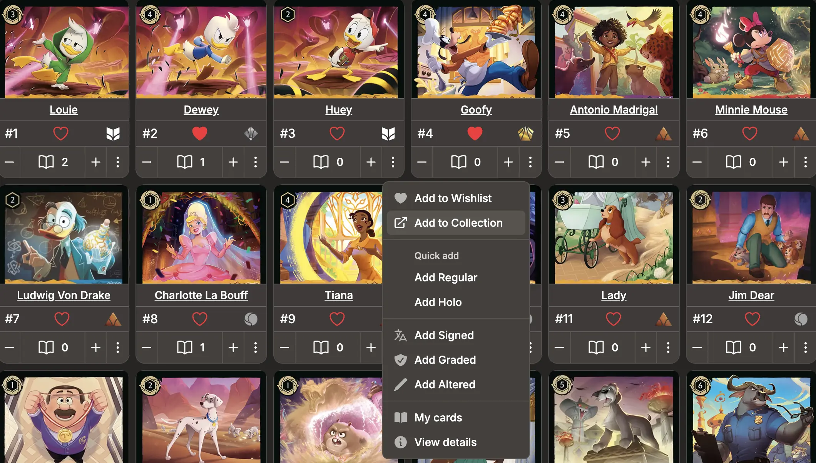
Task: Click the book icon for My cards
Action: point(401,418)
